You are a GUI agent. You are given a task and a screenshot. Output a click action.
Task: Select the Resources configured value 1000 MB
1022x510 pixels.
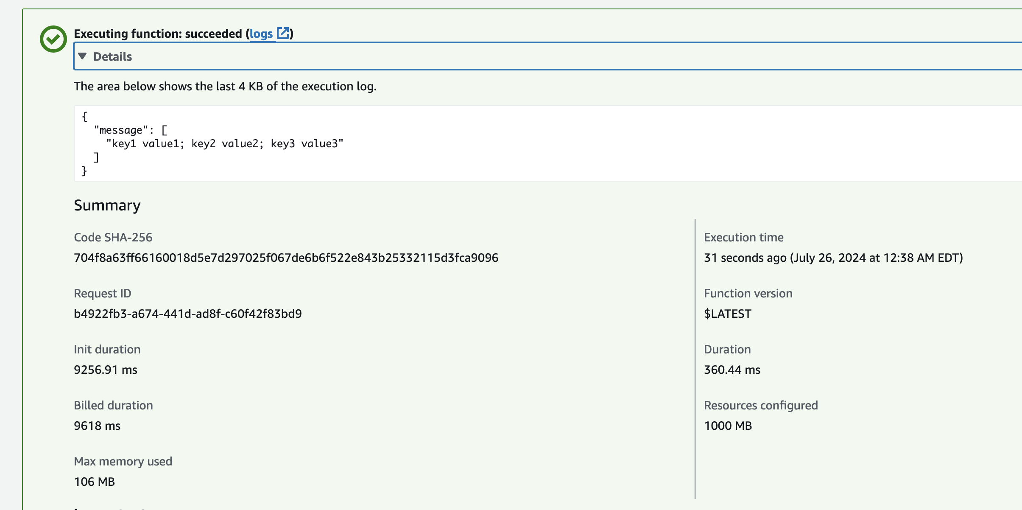coord(727,426)
